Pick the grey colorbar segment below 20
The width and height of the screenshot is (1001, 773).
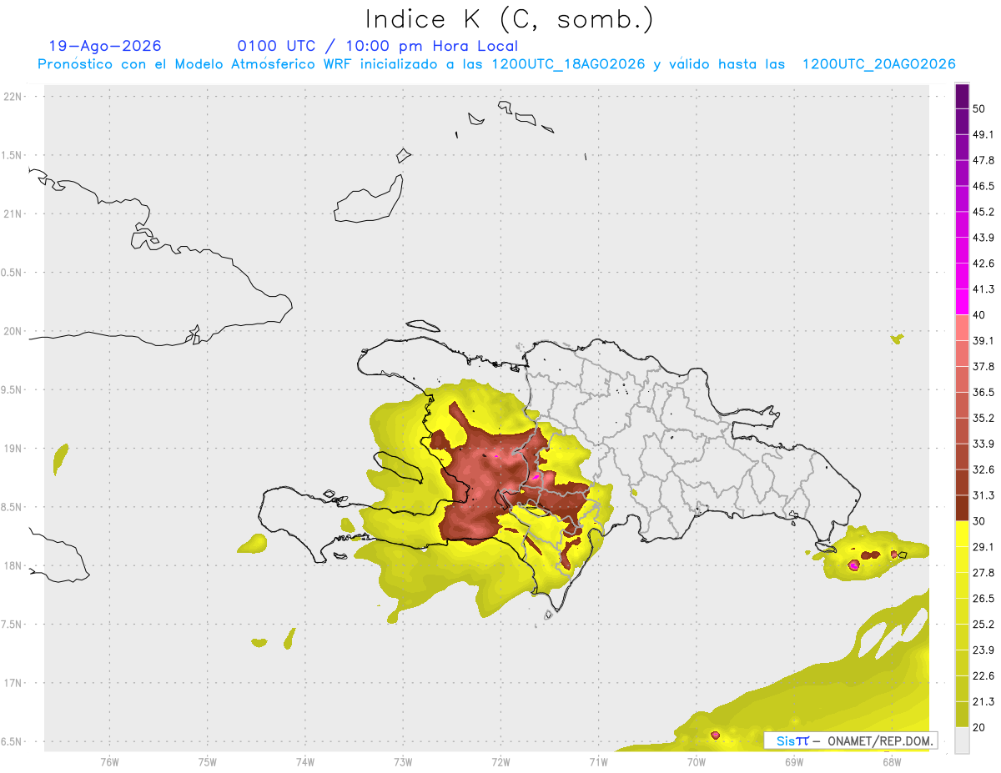(963, 740)
